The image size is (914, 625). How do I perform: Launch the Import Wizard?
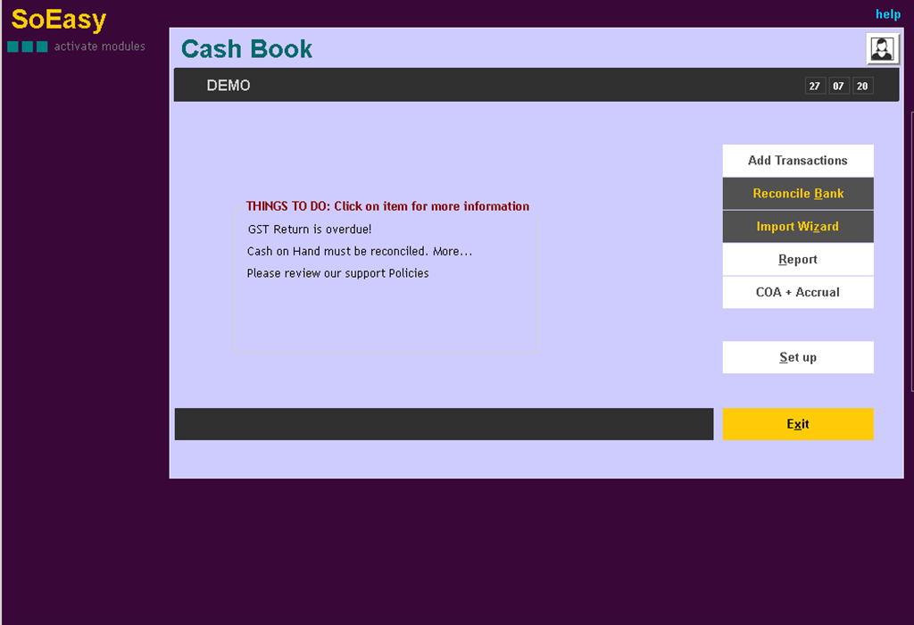coord(797,226)
